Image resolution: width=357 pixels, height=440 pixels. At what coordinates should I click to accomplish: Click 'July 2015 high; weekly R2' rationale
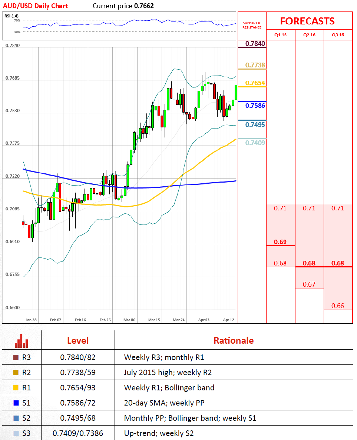pos(168,372)
